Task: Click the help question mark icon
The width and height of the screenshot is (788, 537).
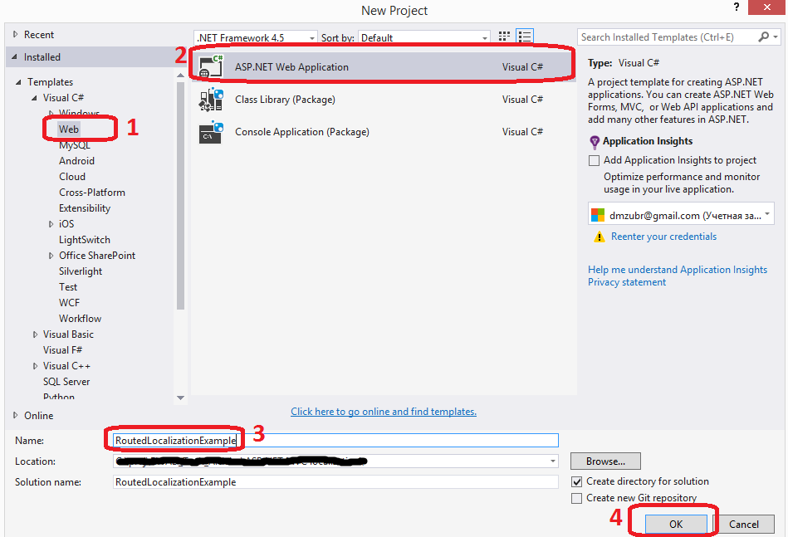Action: [x=737, y=7]
